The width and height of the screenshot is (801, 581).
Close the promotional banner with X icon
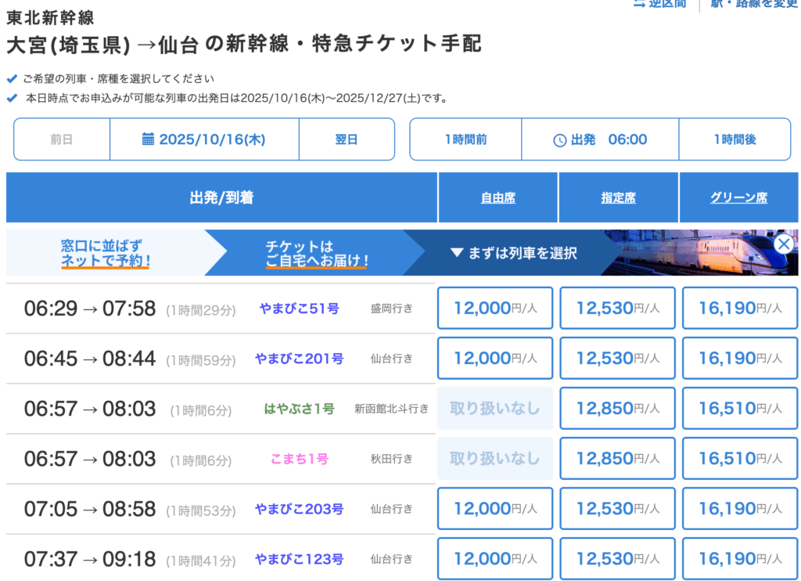(x=783, y=244)
